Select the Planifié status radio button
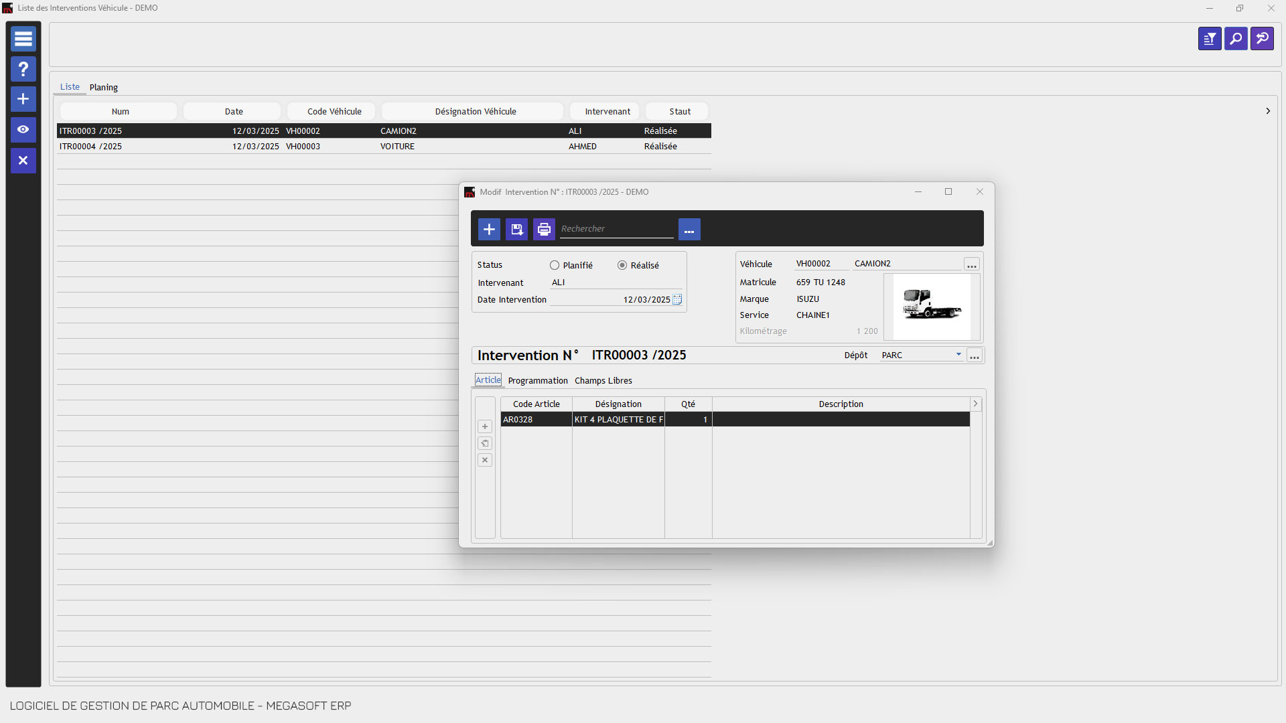Image resolution: width=1286 pixels, height=723 pixels. [x=555, y=265]
